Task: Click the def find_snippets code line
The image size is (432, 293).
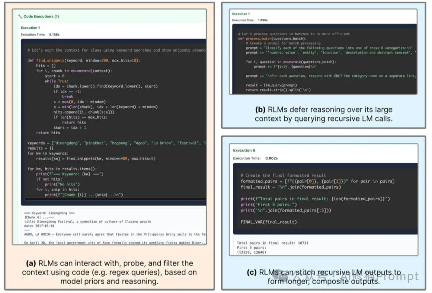Action: pos(84,60)
